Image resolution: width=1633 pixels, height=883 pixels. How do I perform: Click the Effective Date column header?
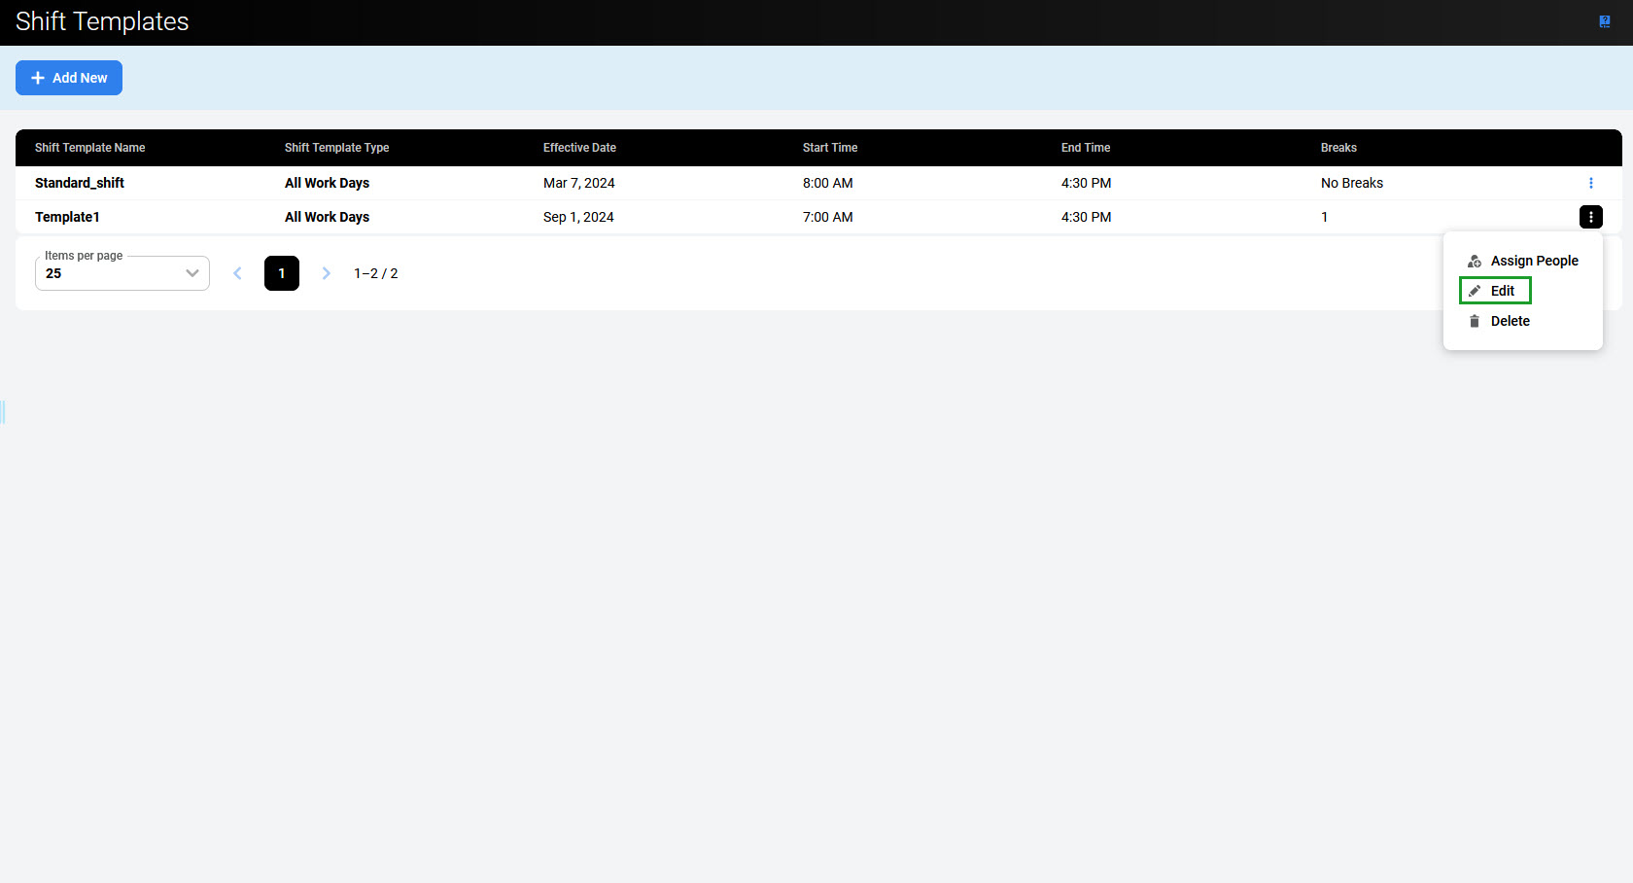point(579,148)
